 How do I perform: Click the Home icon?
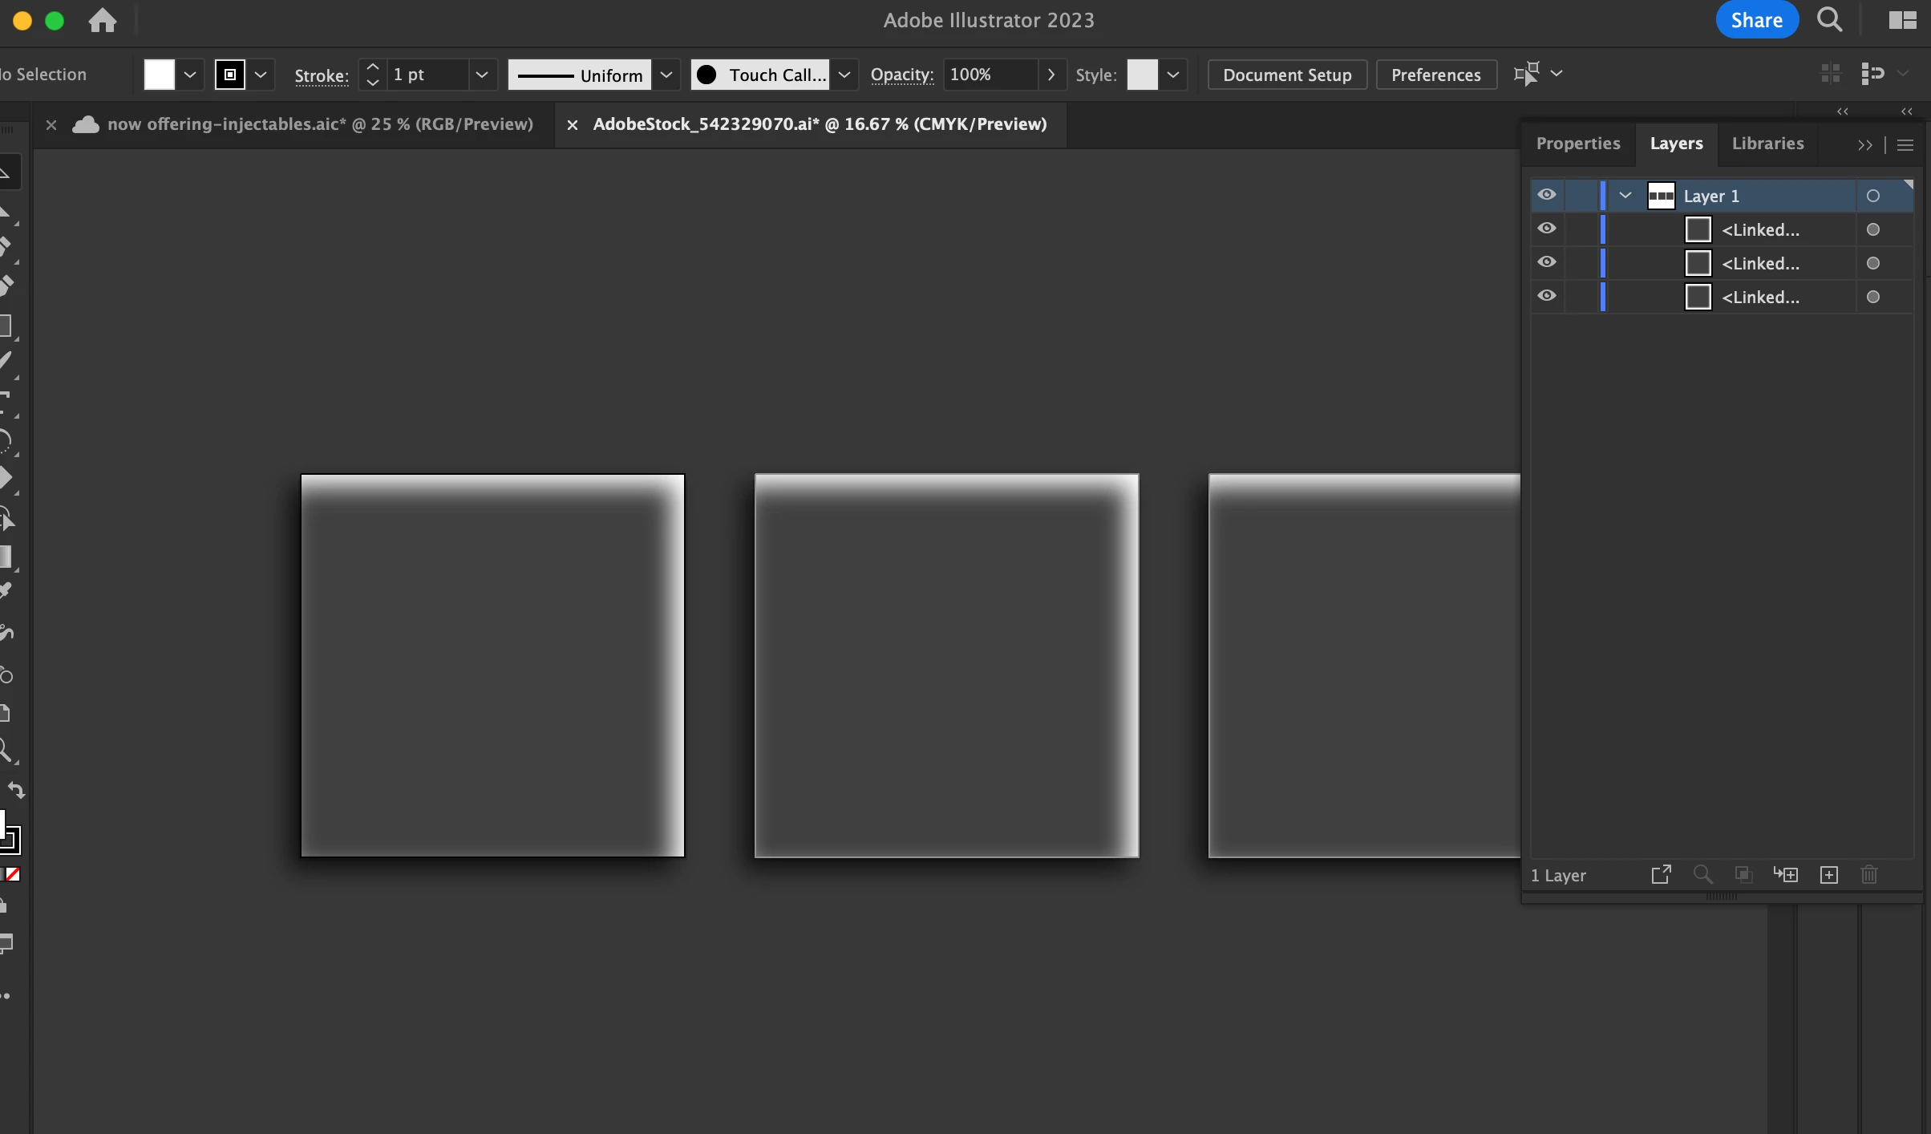pyautogui.click(x=102, y=20)
